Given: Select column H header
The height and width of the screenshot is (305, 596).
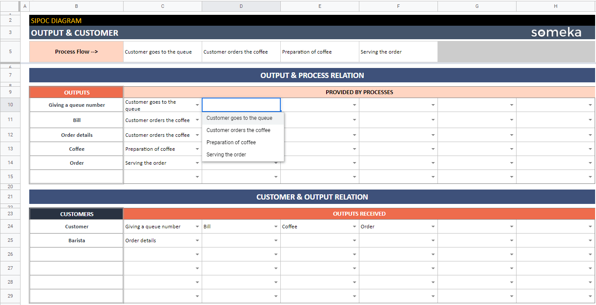Looking at the screenshot, I should pyautogui.click(x=555, y=6).
